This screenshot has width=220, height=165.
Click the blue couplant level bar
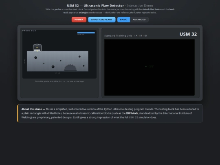(x=86, y=33)
